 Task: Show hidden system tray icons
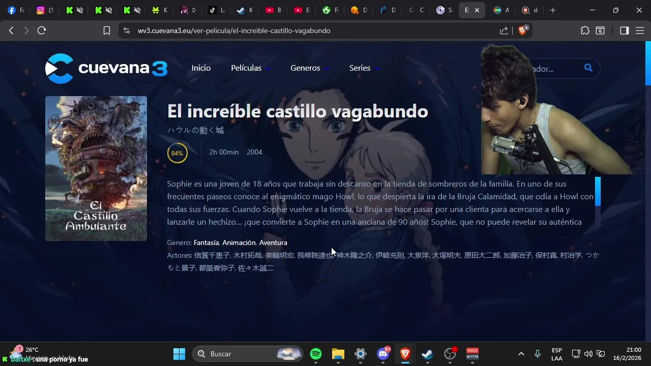pyautogui.click(x=521, y=354)
